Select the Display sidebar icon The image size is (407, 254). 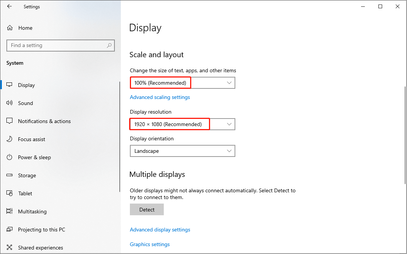click(x=9, y=85)
